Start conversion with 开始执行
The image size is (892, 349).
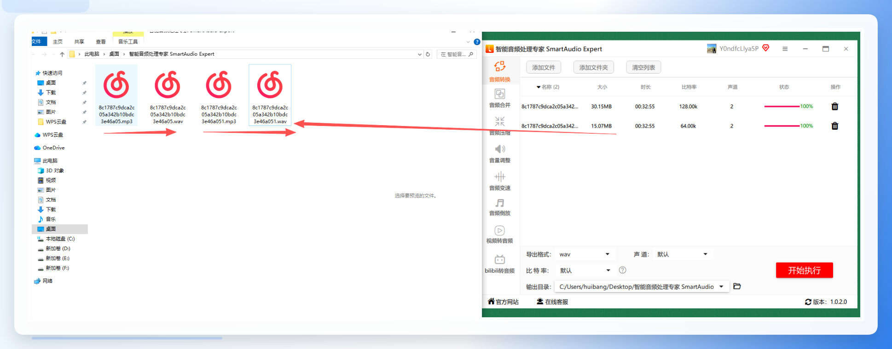804,270
